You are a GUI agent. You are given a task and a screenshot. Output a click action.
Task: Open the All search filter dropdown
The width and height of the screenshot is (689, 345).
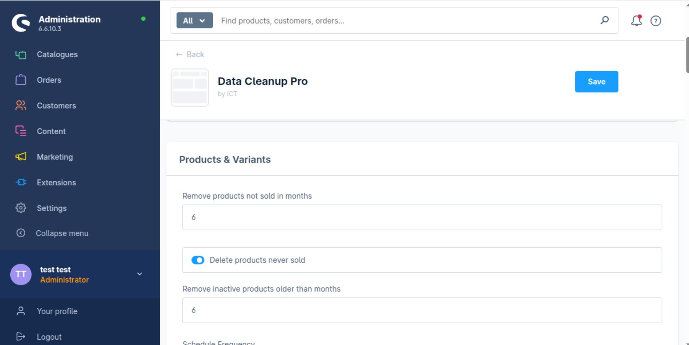195,20
